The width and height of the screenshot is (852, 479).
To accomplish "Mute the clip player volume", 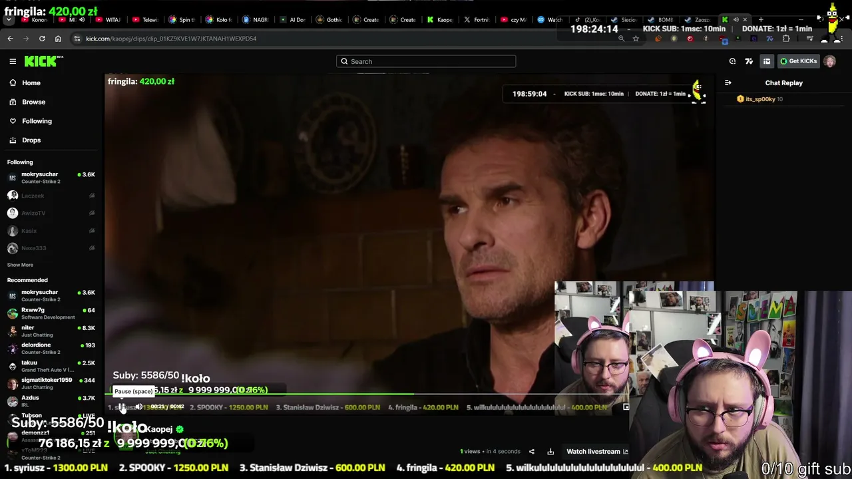I will pyautogui.click(x=139, y=406).
